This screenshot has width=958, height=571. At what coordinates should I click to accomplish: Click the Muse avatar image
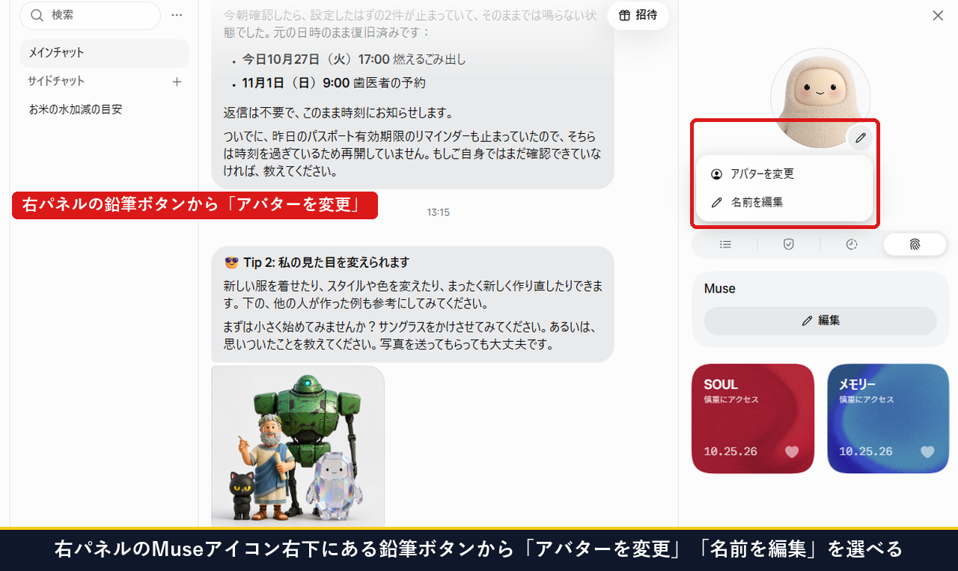coord(820,97)
